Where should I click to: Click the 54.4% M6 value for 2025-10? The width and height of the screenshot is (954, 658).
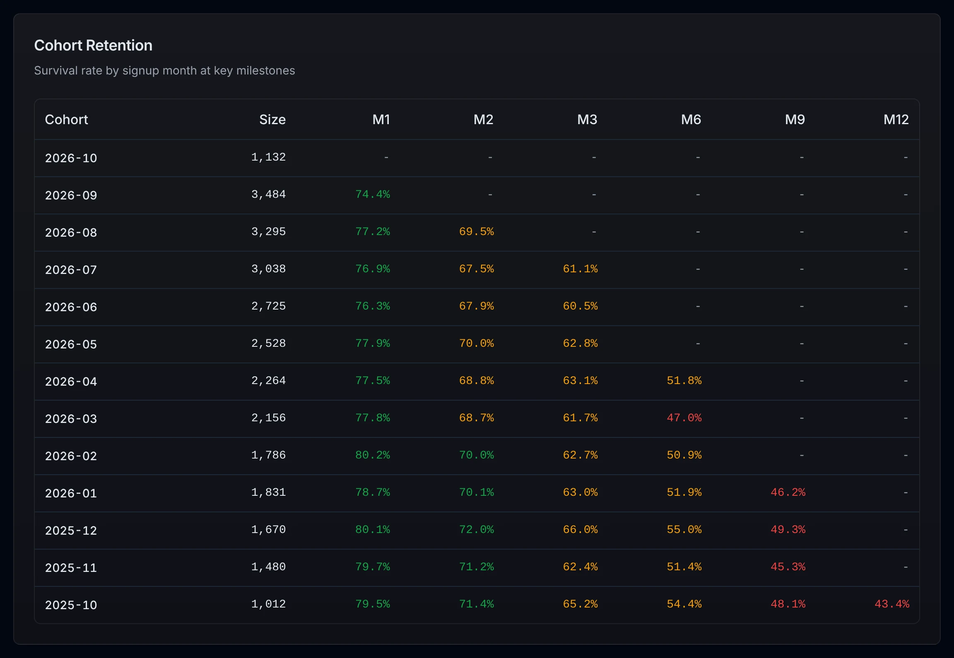(x=684, y=604)
